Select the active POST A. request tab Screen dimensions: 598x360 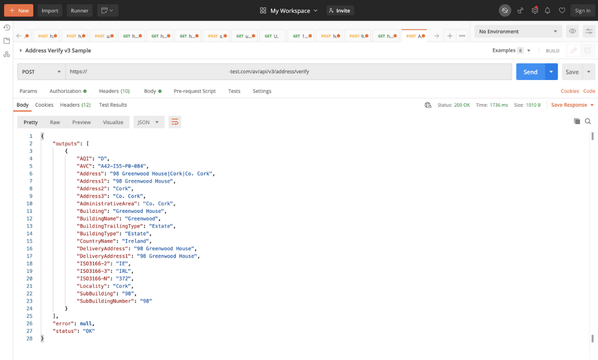[x=414, y=36]
